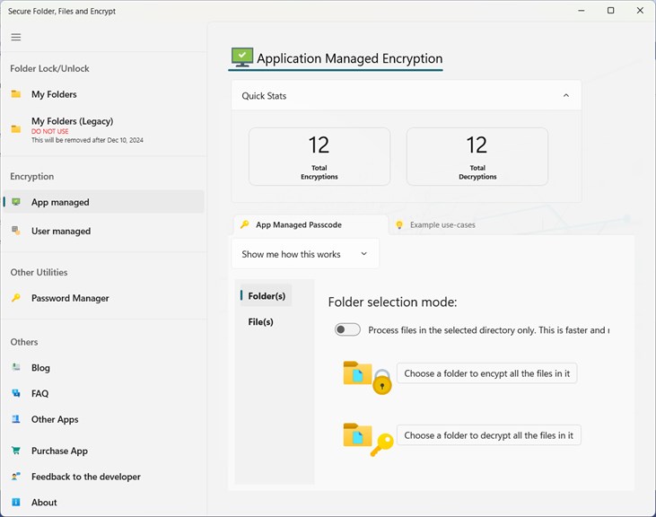Select App managed encryption

(x=103, y=202)
